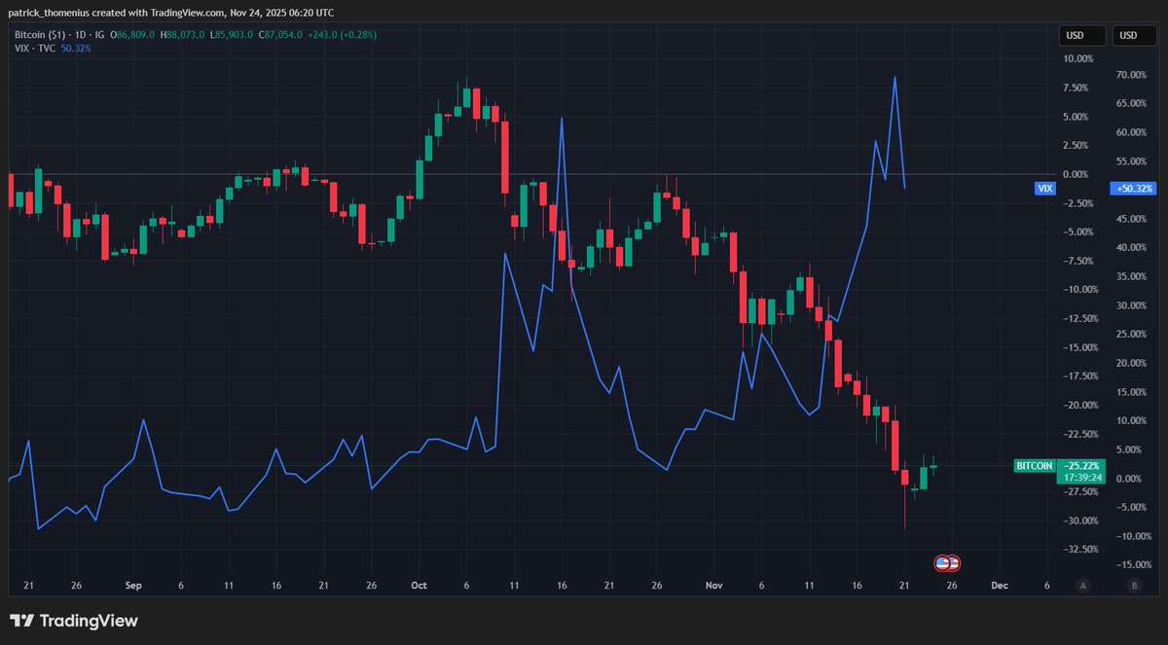1168x645 pixels.
Task: Click the US flag economic event icon
Action: tap(947, 563)
